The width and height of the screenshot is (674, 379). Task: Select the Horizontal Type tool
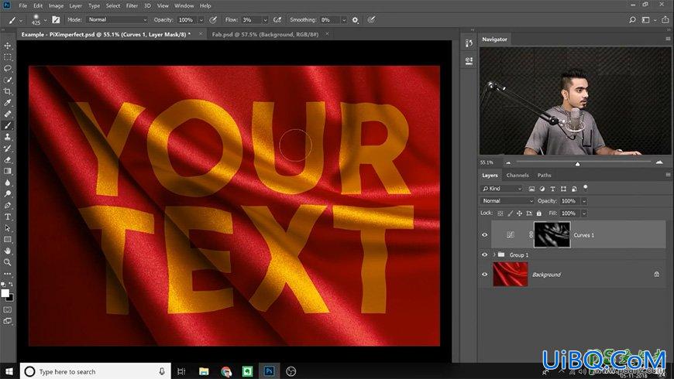[8, 217]
